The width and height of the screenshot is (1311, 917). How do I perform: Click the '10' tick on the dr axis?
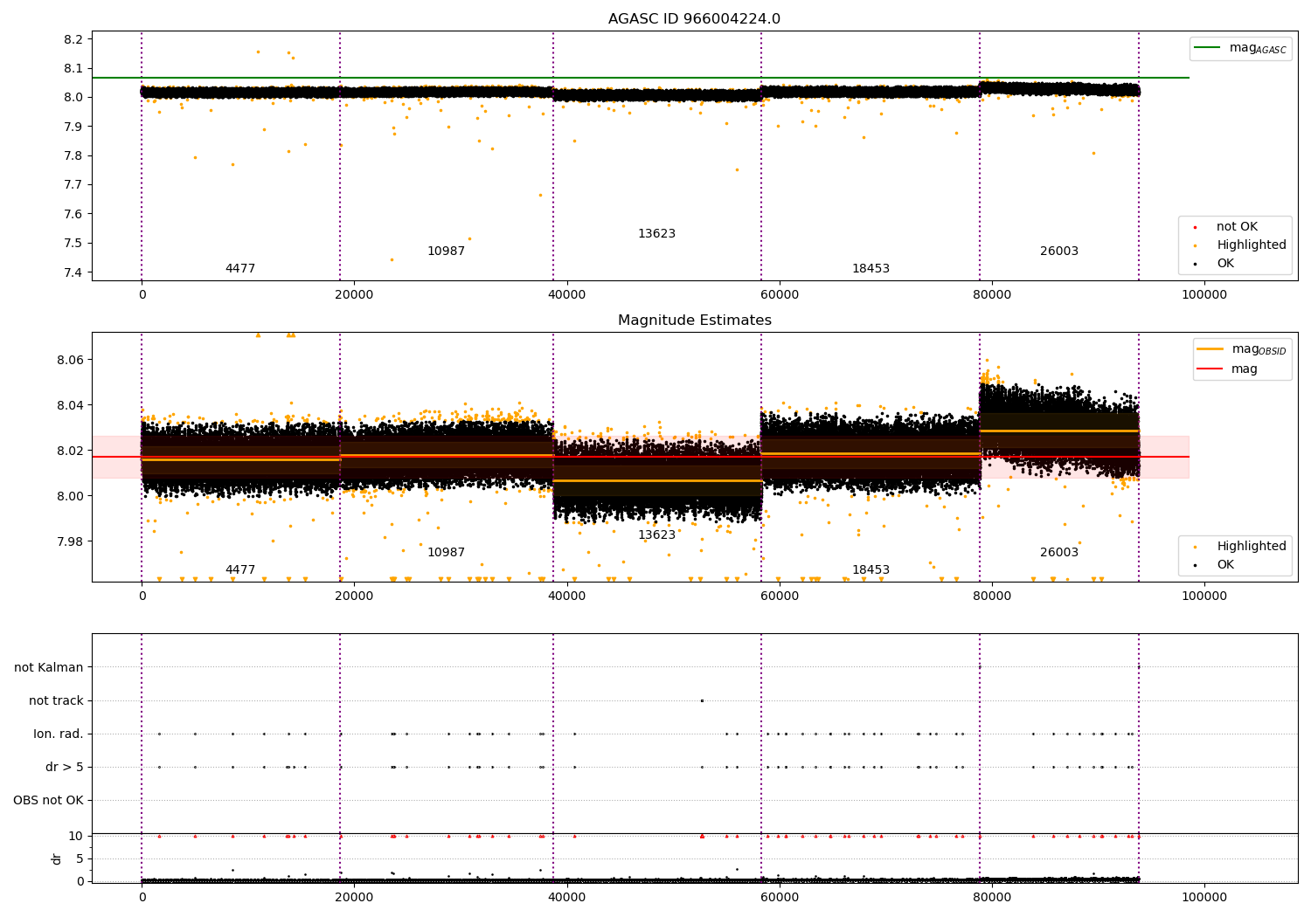click(x=76, y=836)
